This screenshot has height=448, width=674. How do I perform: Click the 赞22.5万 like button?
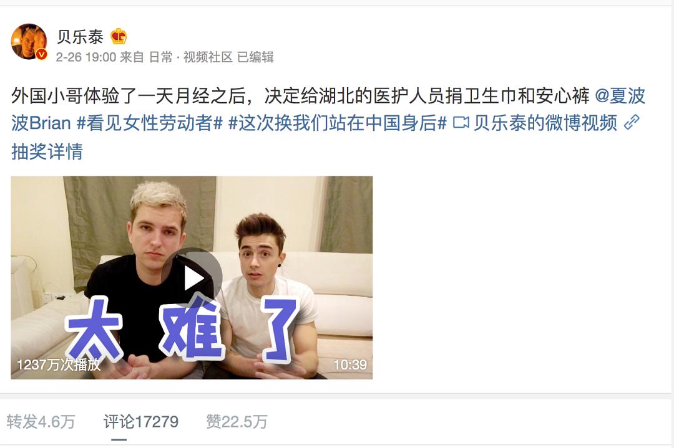(237, 421)
